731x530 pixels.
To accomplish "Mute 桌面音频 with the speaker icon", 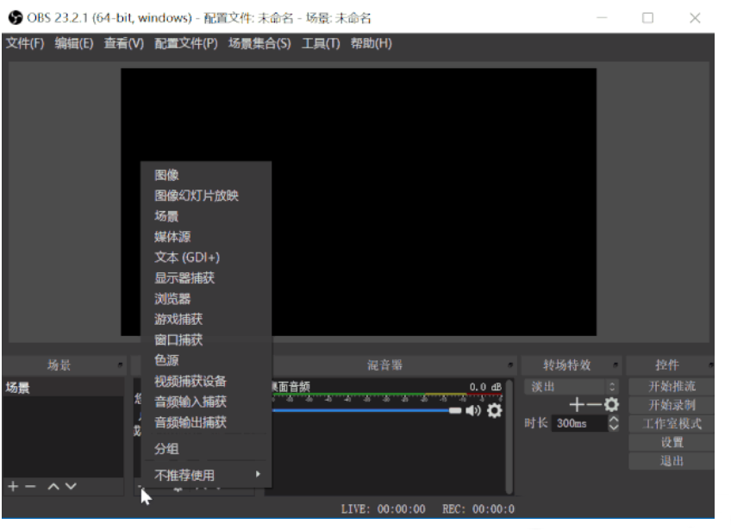I will point(472,412).
